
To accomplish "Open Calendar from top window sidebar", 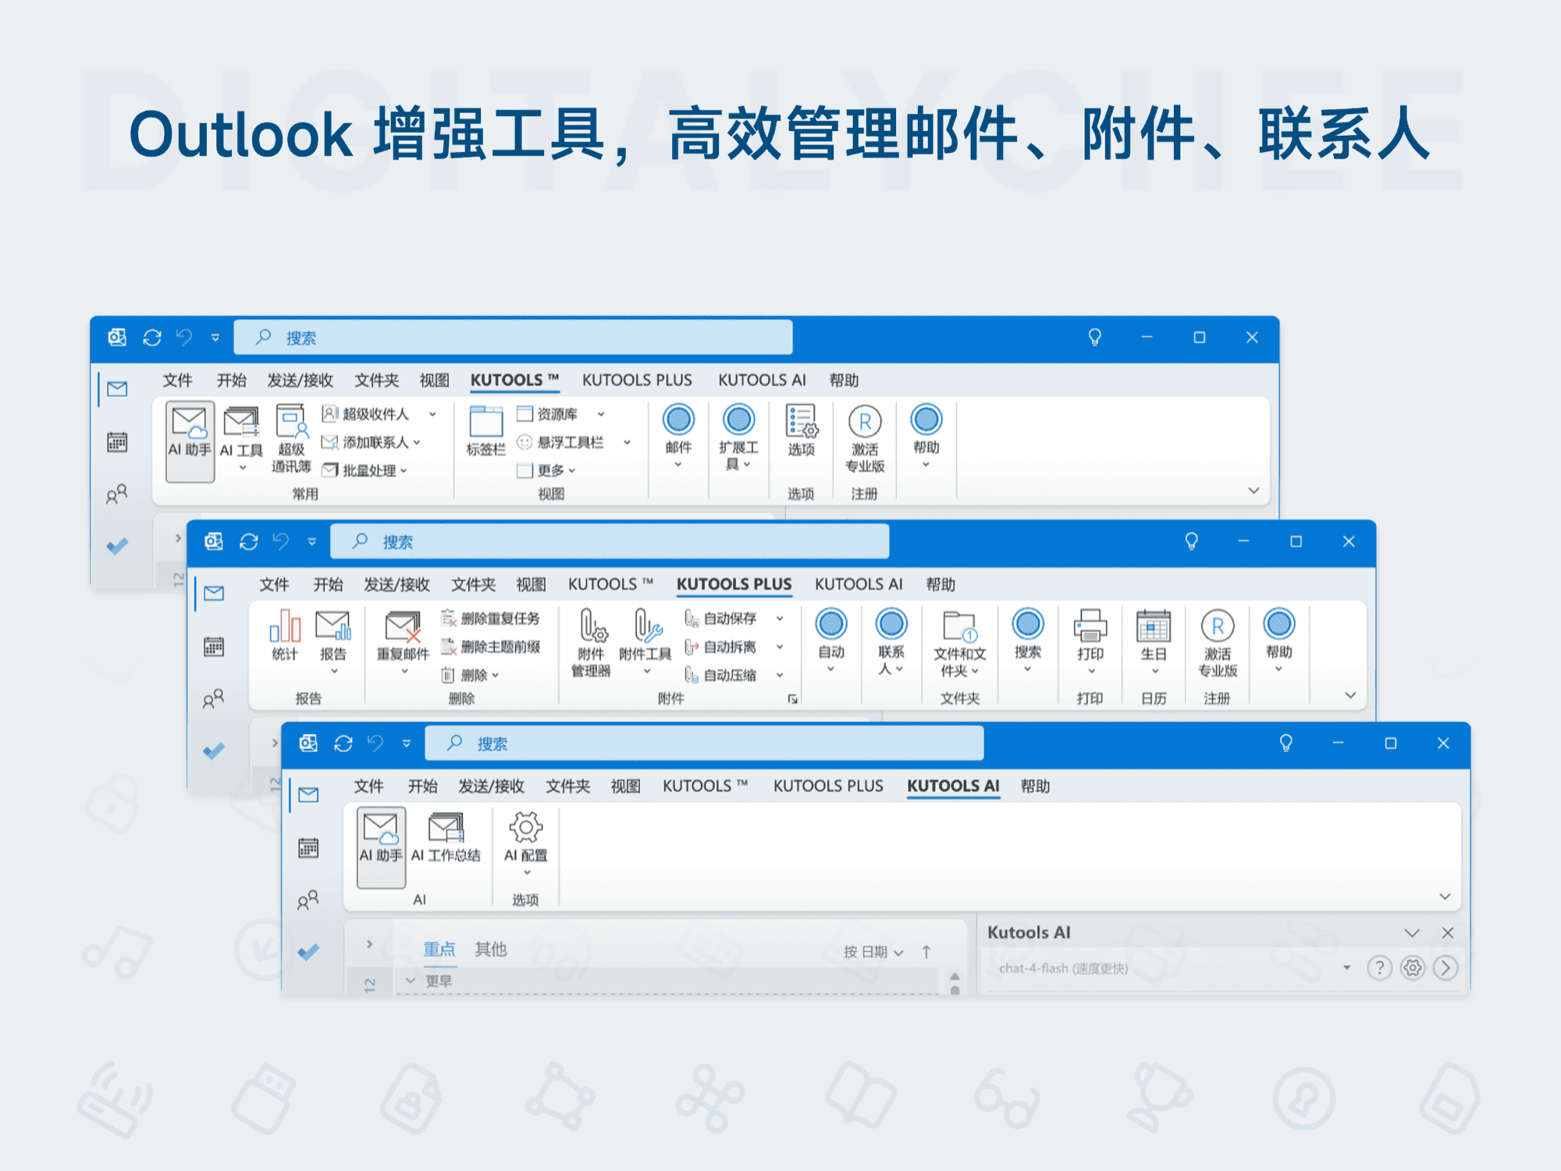I will (117, 442).
